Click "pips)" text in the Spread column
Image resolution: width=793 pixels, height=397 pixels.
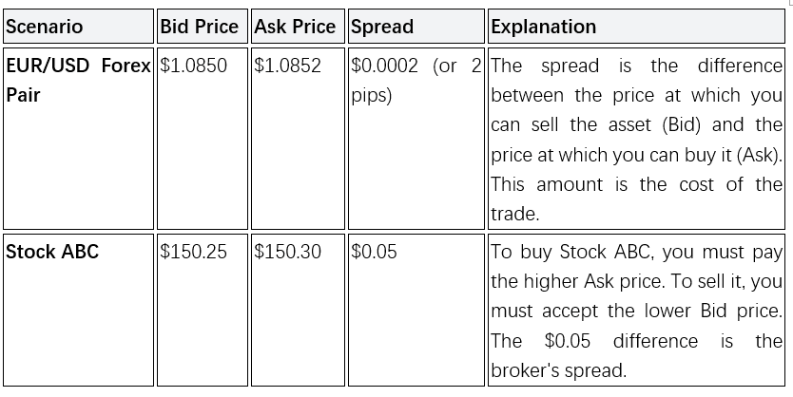[372, 96]
